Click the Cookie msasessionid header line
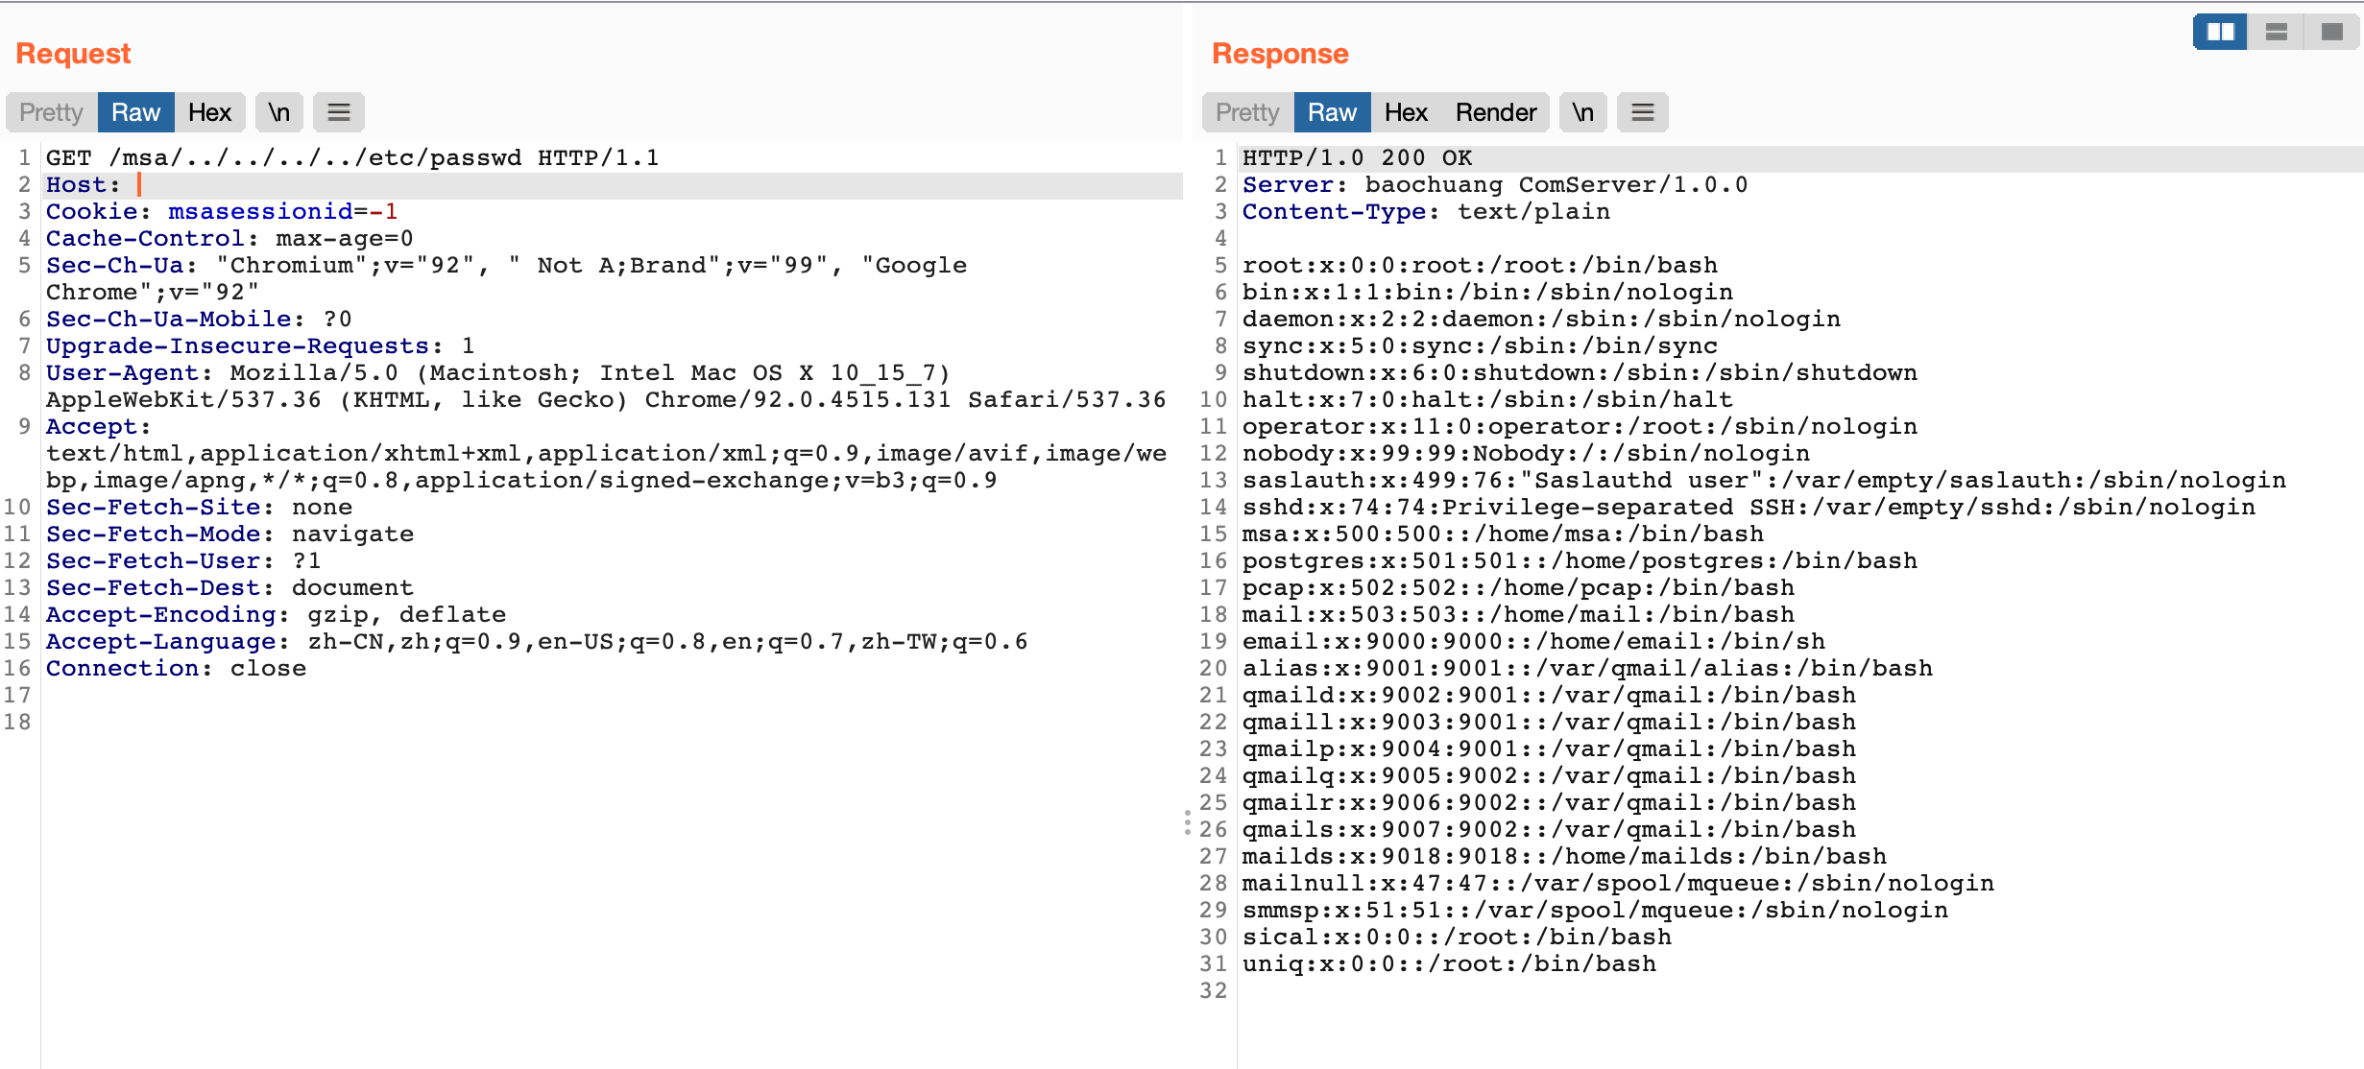The height and width of the screenshot is (1069, 2364). point(222,211)
